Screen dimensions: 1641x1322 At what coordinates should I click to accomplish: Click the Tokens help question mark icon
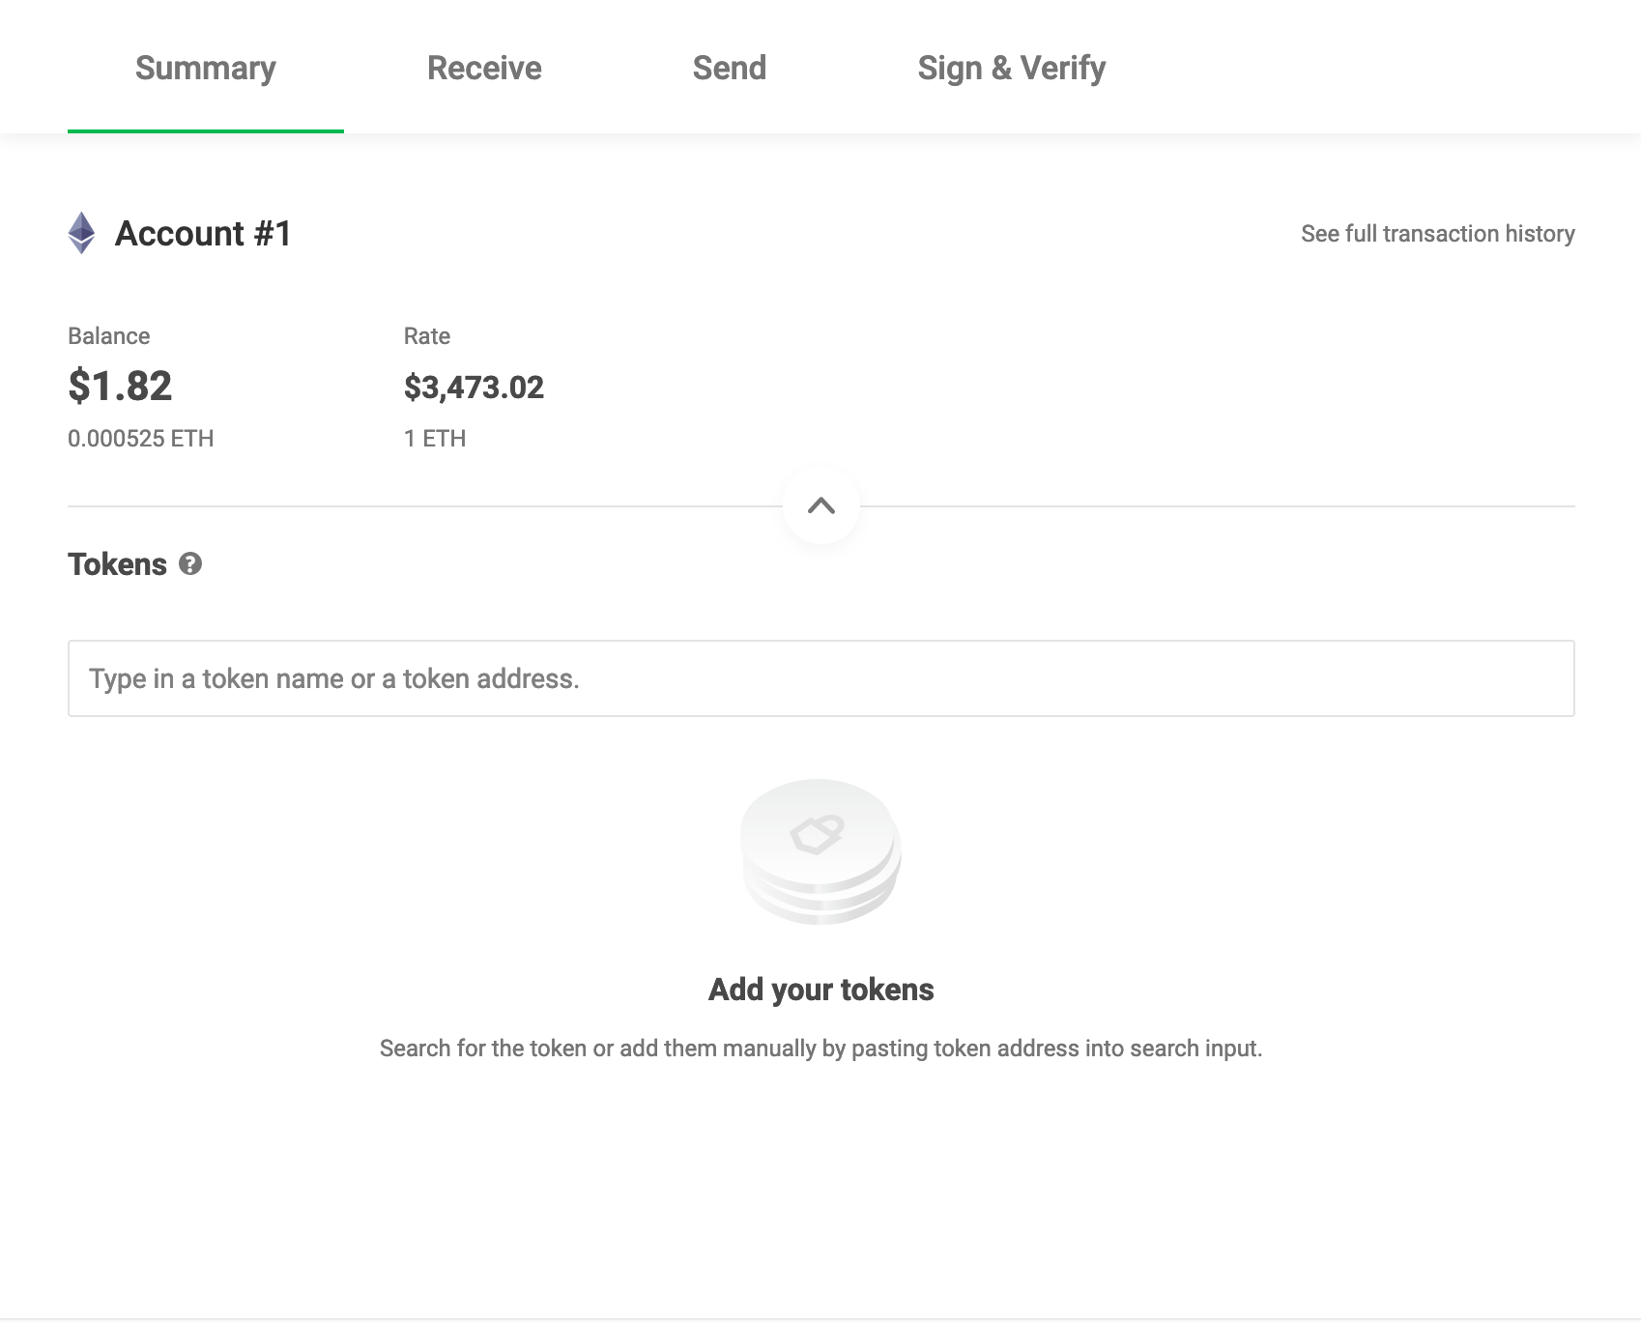[190, 564]
